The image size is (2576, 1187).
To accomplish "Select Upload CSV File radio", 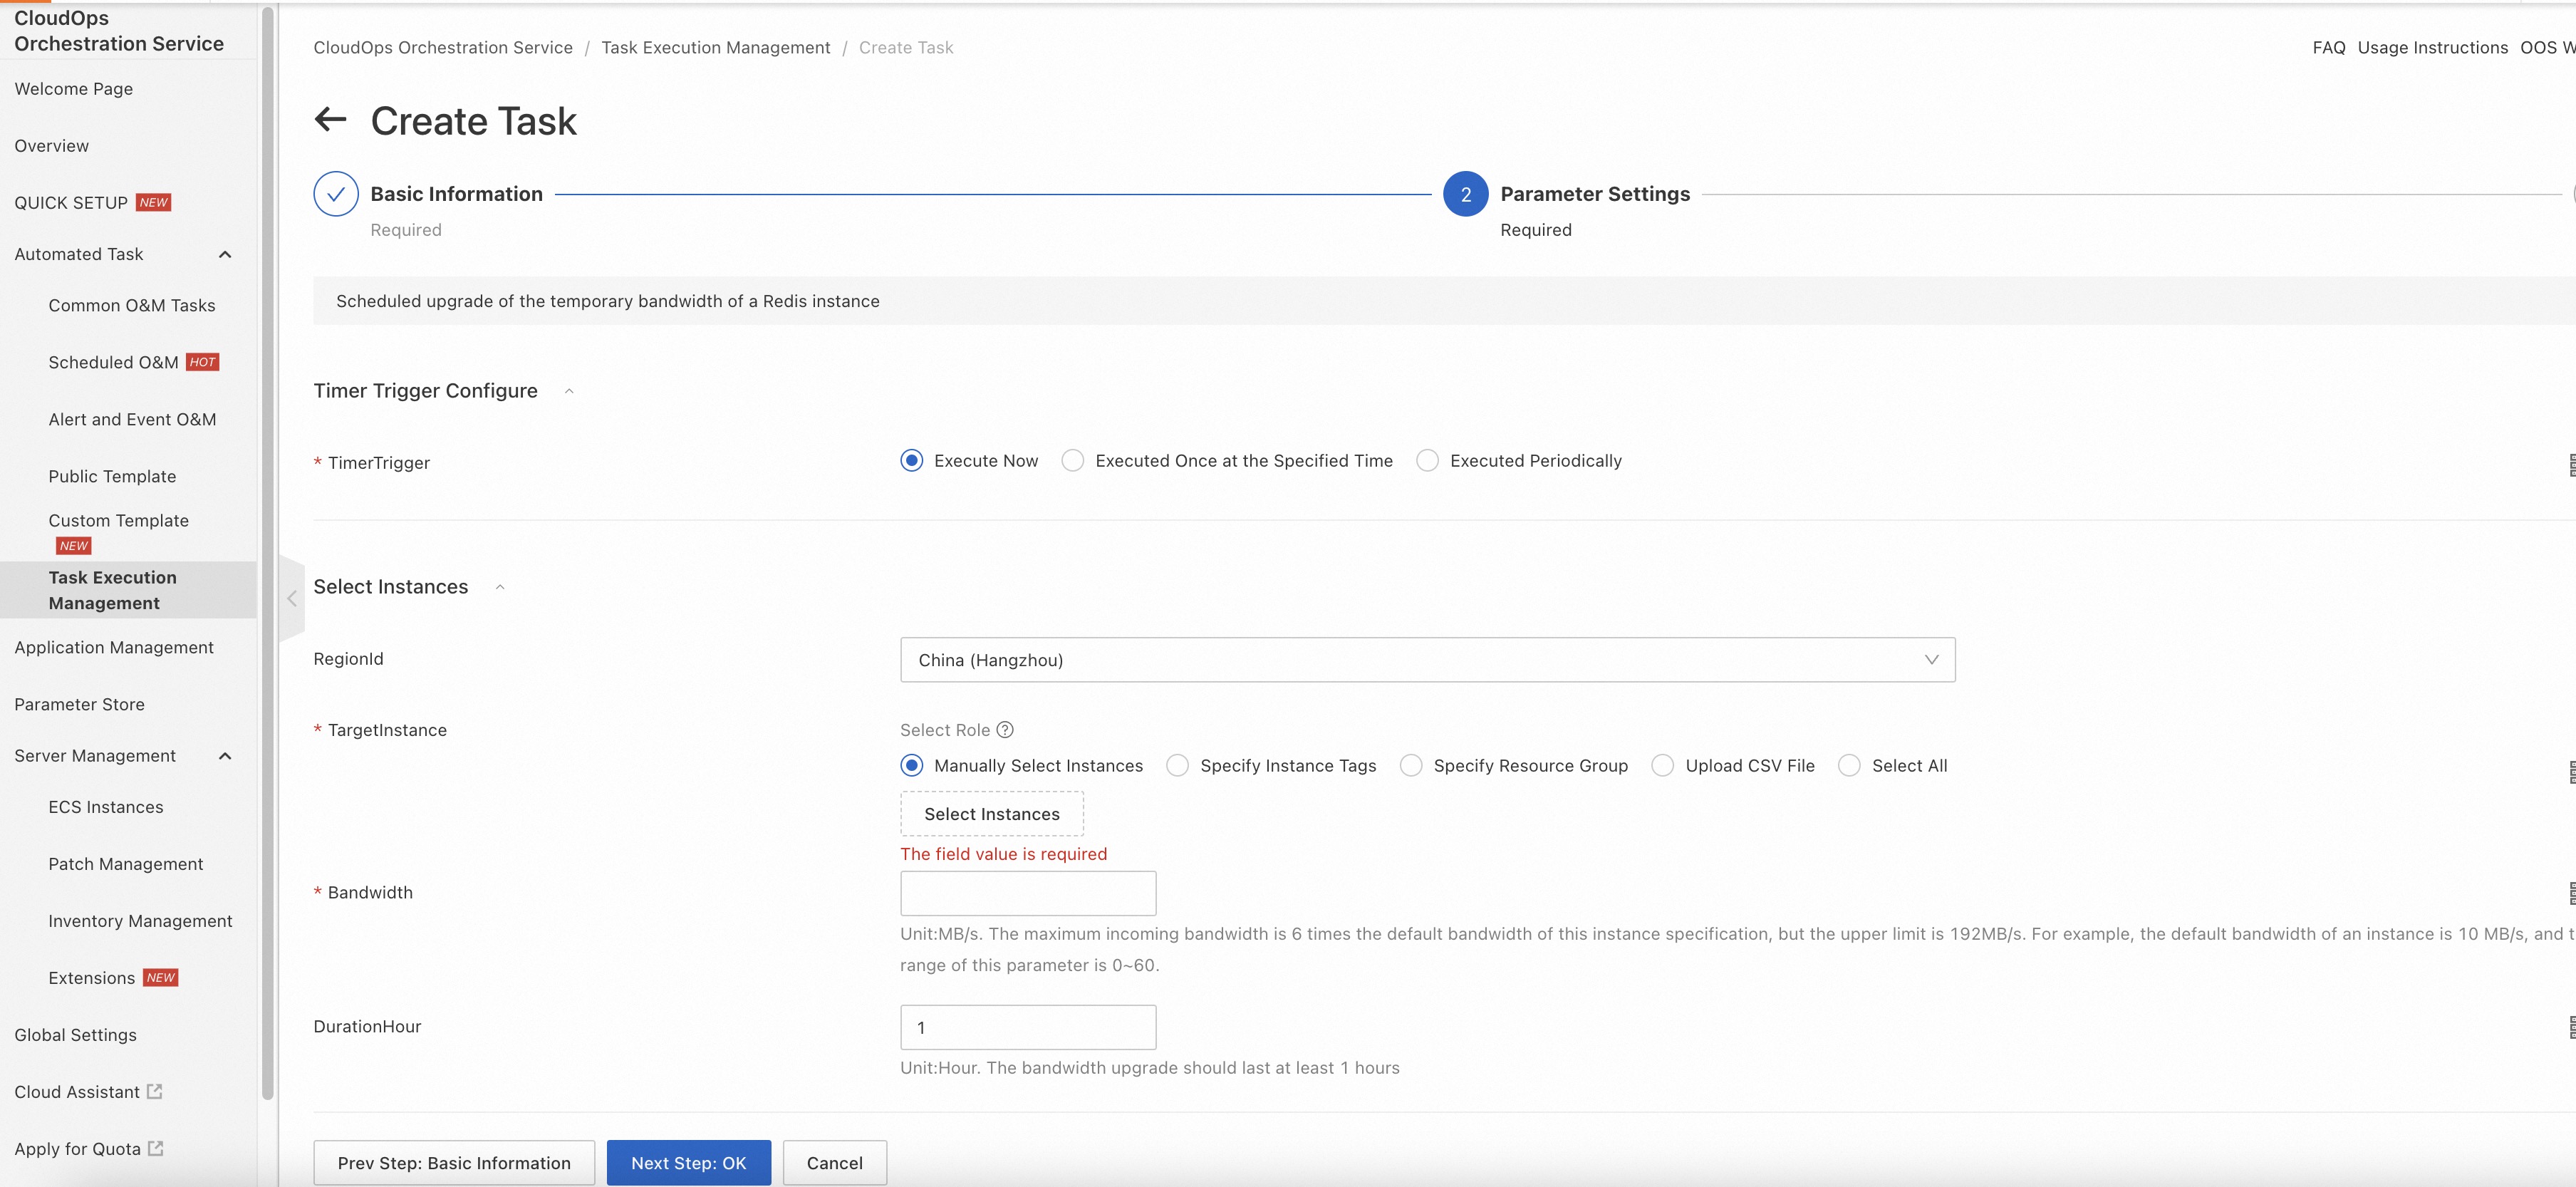I will (1662, 766).
